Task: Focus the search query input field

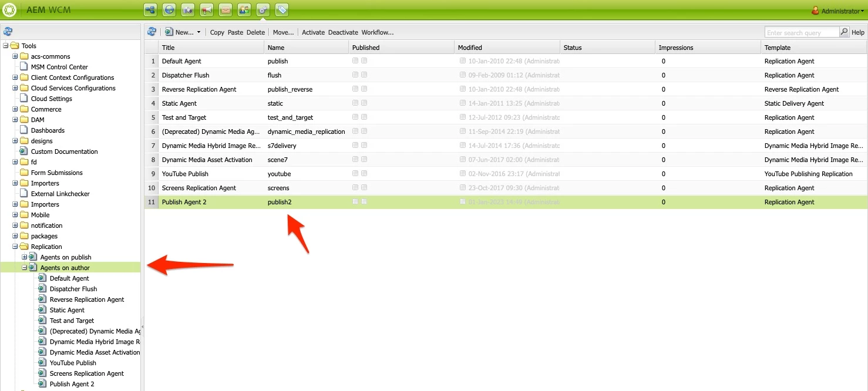Action: [x=802, y=32]
